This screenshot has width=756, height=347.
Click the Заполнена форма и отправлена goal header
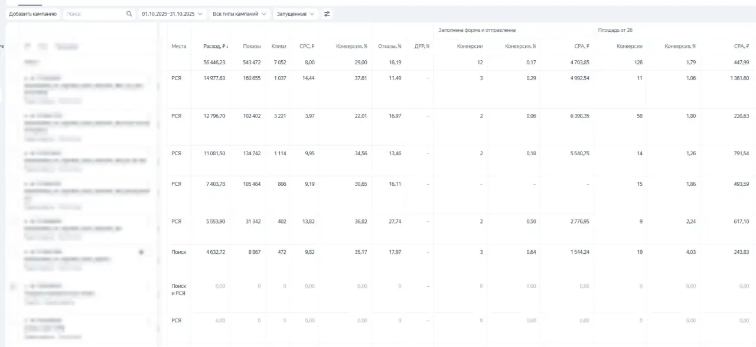point(477,30)
